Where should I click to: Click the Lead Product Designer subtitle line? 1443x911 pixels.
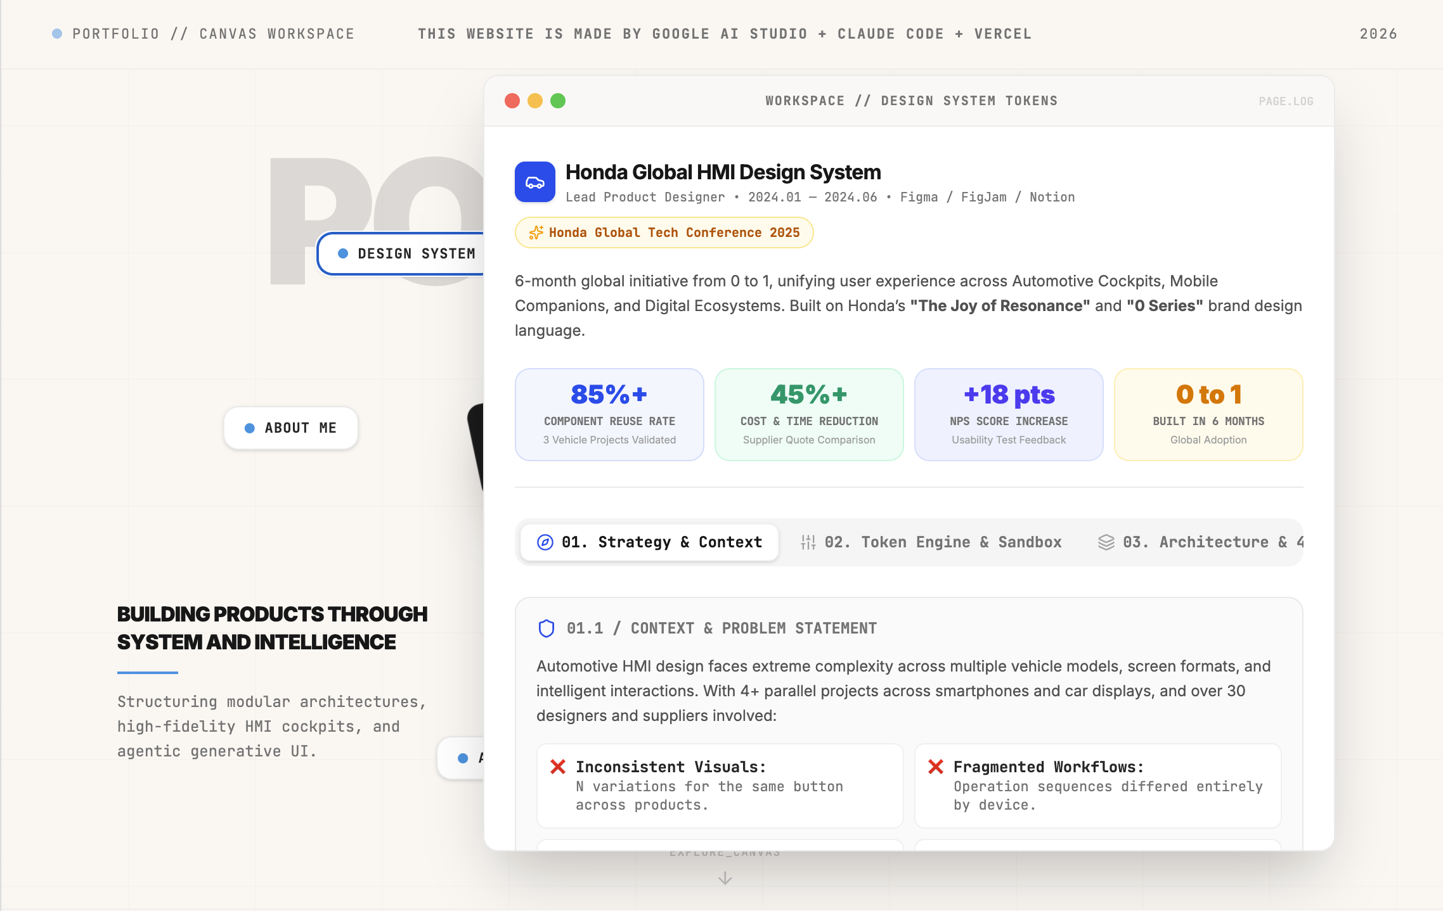click(x=820, y=197)
